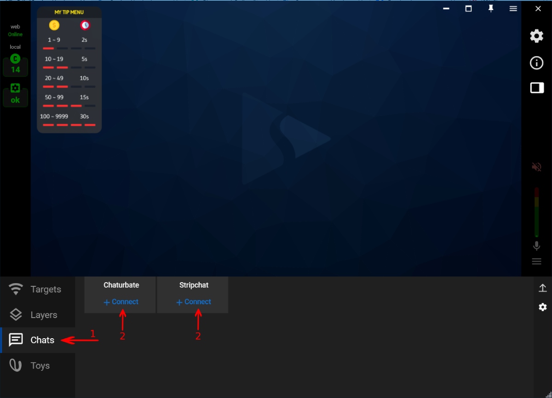Viewport: 552px width, 398px height.
Task: Click the green ok status icon
Action: tap(16, 95)
